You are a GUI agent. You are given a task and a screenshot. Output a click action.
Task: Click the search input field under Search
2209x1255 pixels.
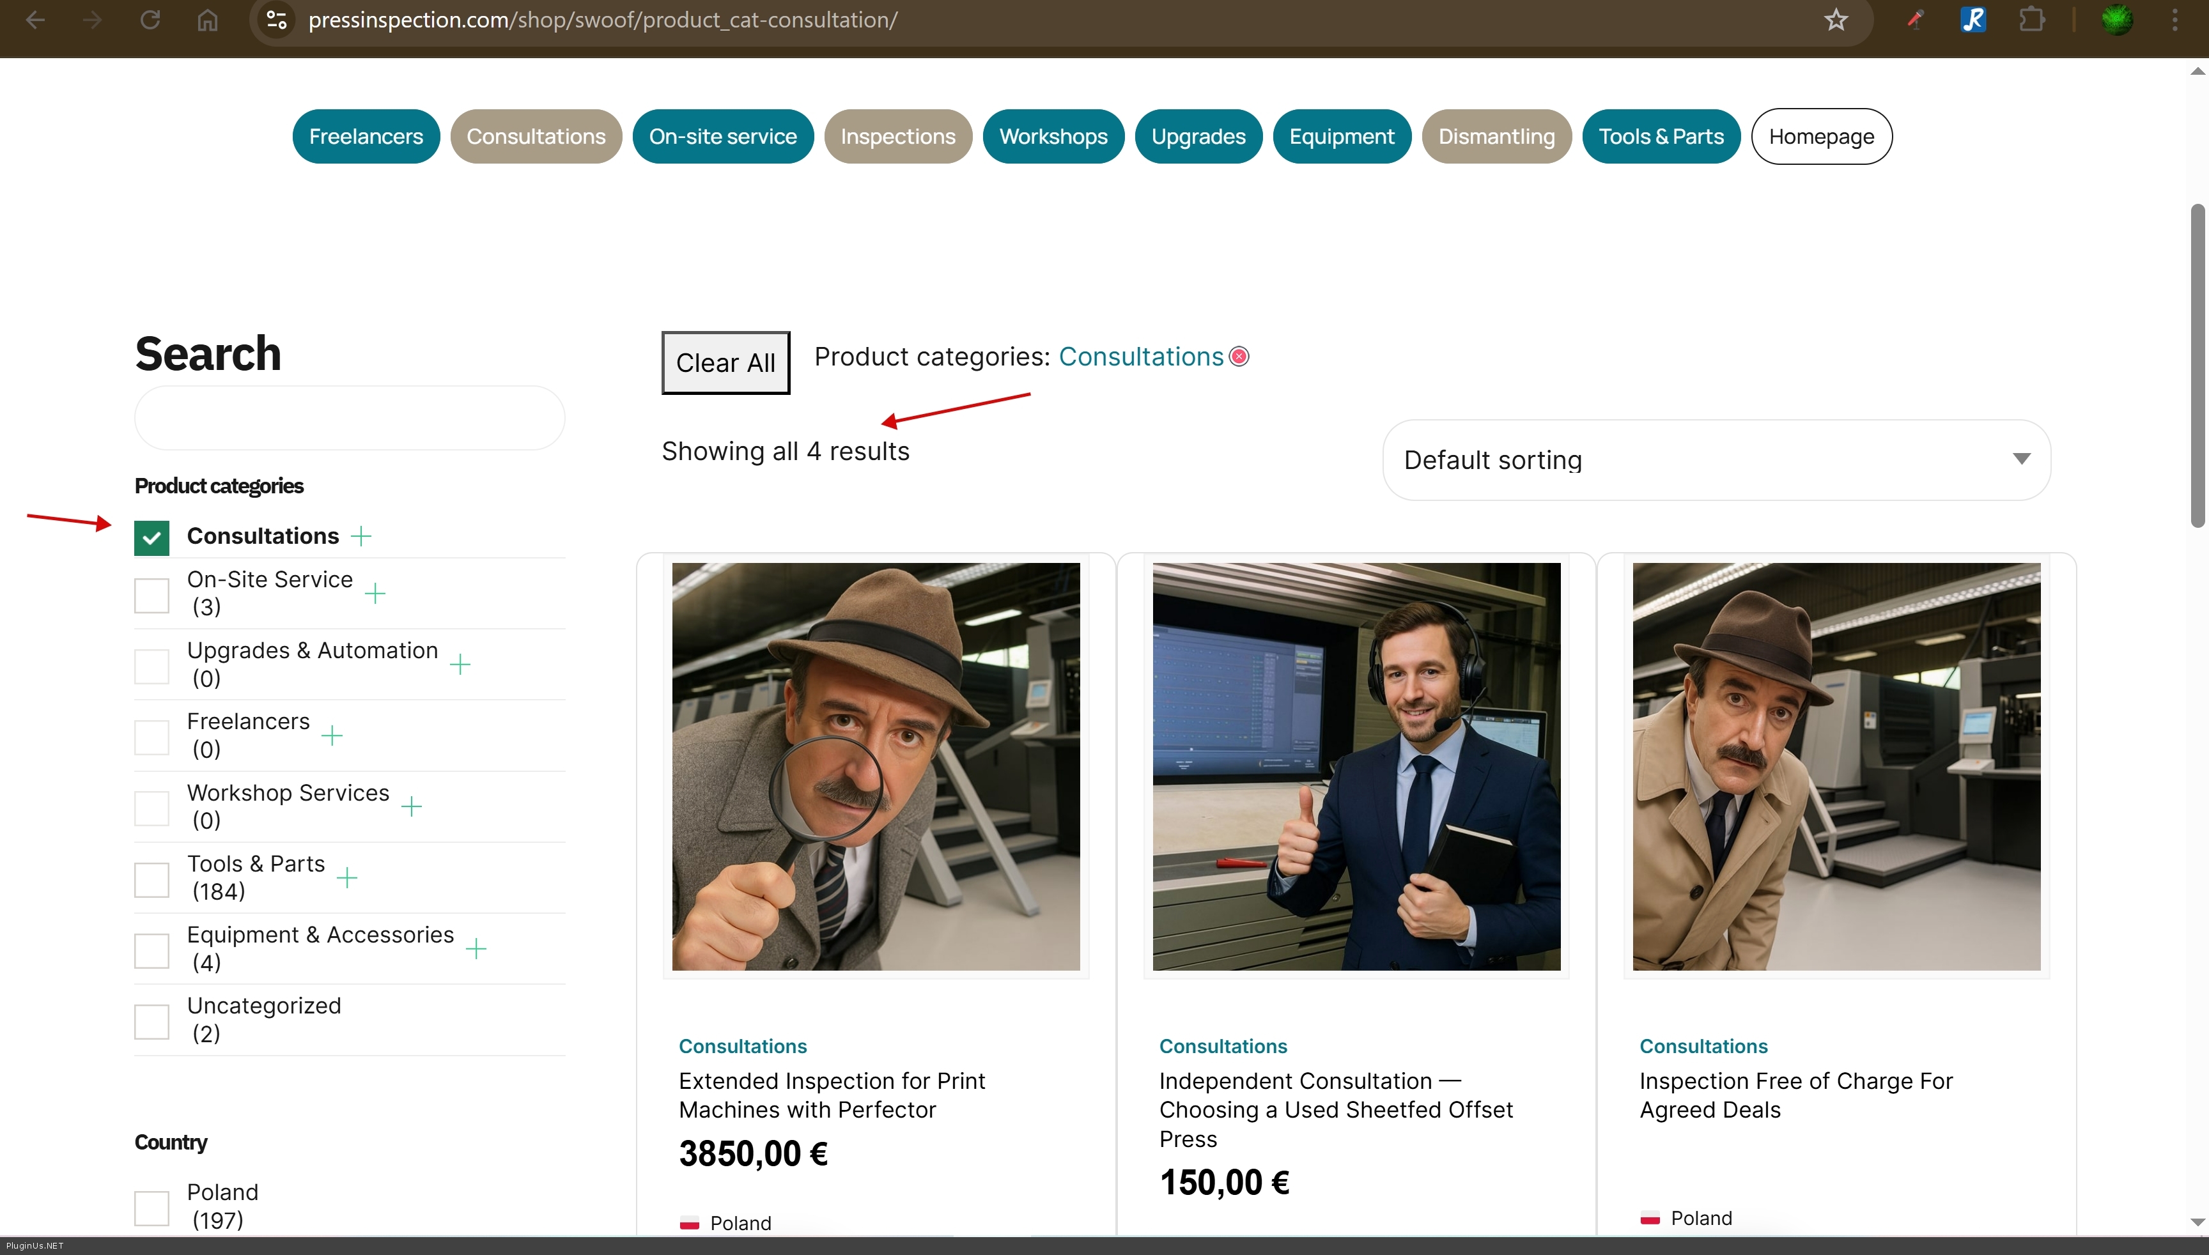point(349,418)
